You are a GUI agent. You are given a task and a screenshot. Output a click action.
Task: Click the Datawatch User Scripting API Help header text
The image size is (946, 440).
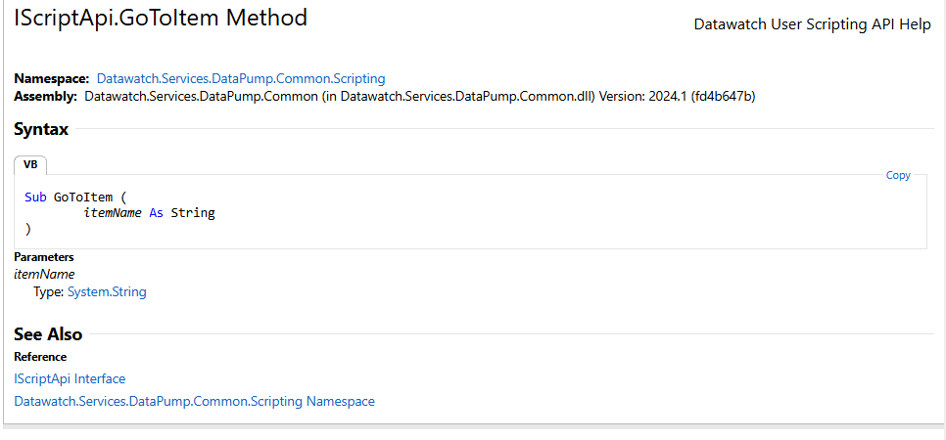tap(812, 24)
